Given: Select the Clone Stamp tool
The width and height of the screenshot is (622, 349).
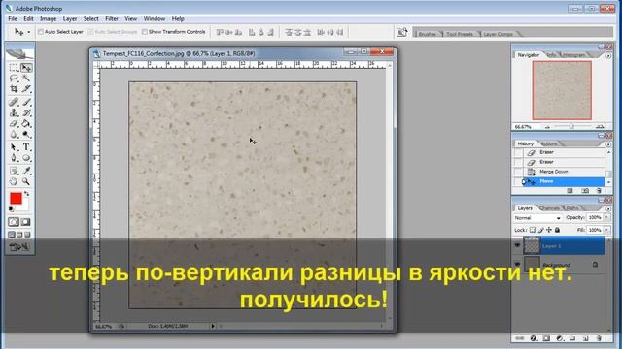Looking at the screenshot, I should coord(14,112).
